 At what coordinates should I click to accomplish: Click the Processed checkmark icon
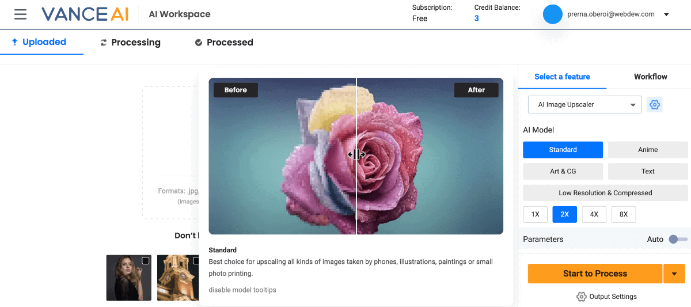(x=199, y=43)
